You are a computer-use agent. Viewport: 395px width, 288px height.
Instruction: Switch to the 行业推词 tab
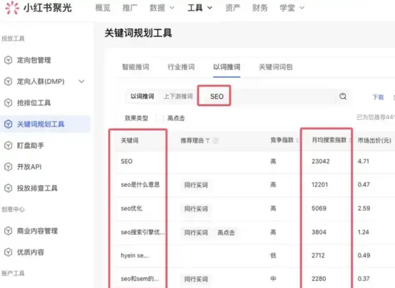181,67
